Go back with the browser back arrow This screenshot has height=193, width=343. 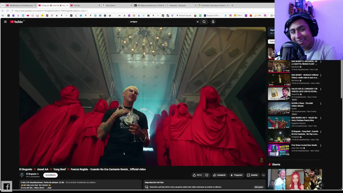3,11
